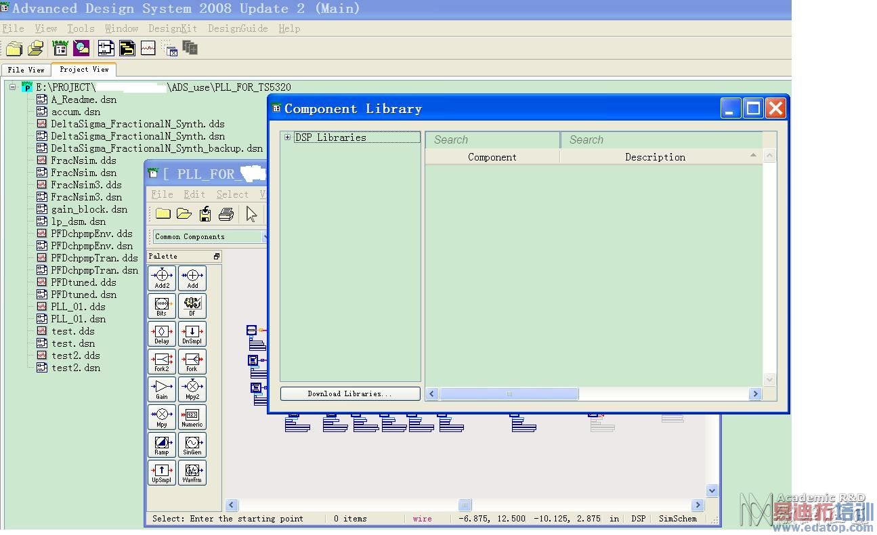The width and height of the screenshot is (877, 535).
Task: Pick the Bits source in the palette
Action: (162, 306)
